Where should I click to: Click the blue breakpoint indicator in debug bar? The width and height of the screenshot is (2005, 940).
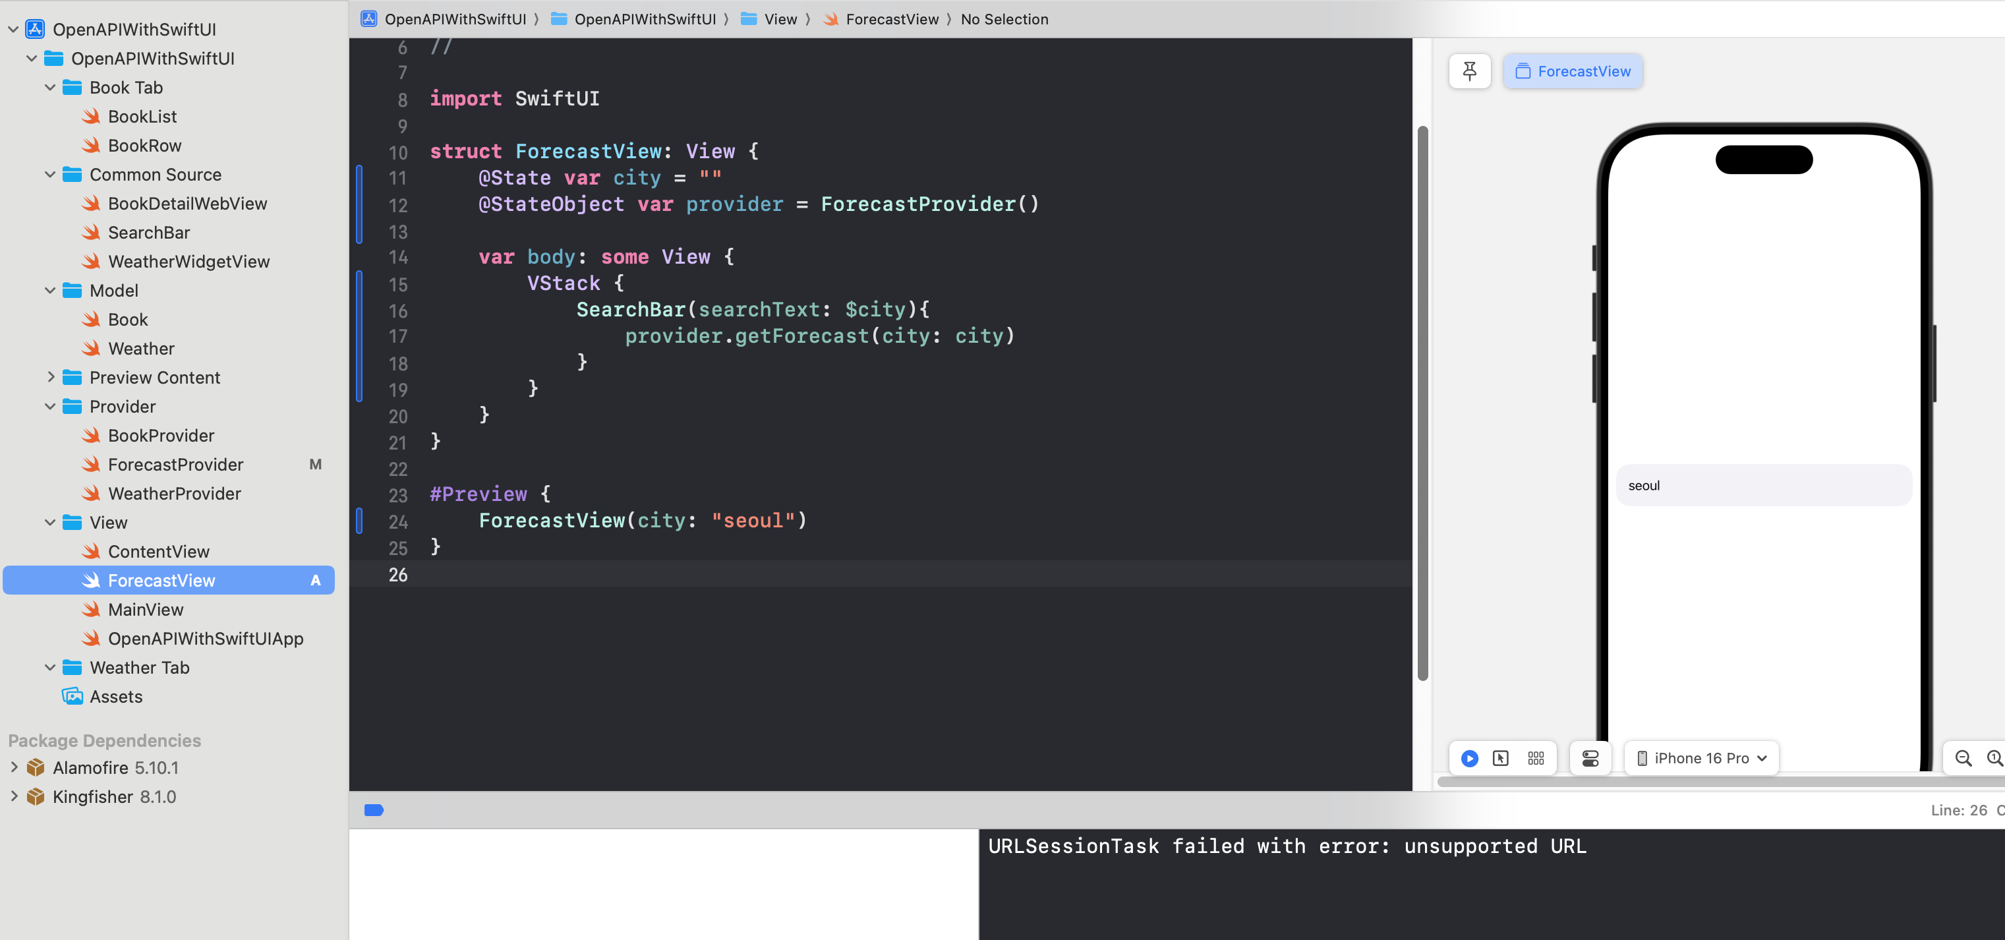(374, 810)
